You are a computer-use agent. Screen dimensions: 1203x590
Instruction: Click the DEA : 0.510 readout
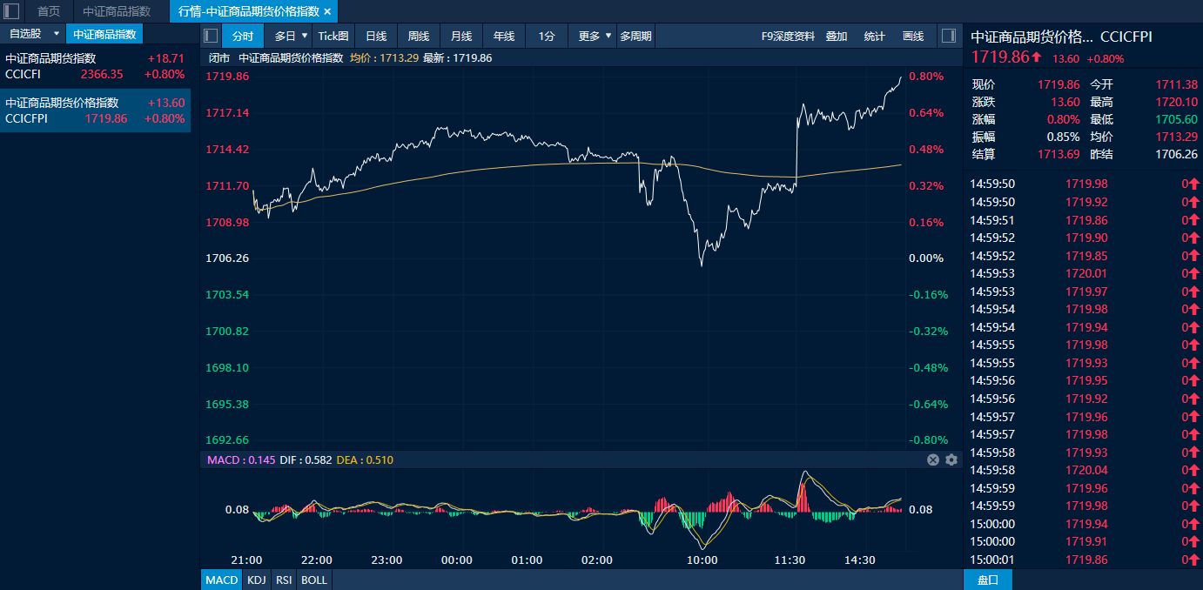point(365,459)
